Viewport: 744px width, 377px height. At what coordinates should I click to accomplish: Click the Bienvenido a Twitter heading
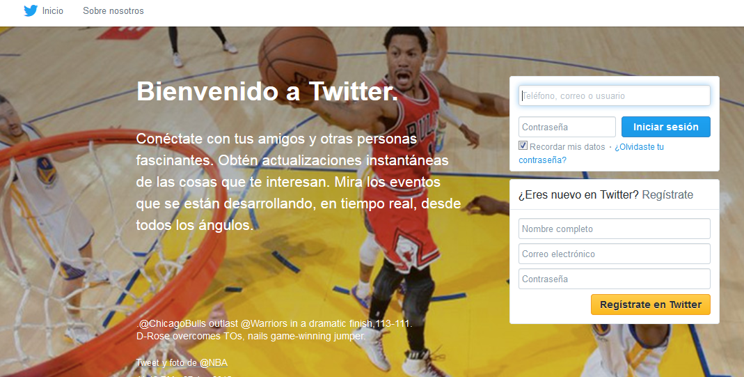coord(267,91)
